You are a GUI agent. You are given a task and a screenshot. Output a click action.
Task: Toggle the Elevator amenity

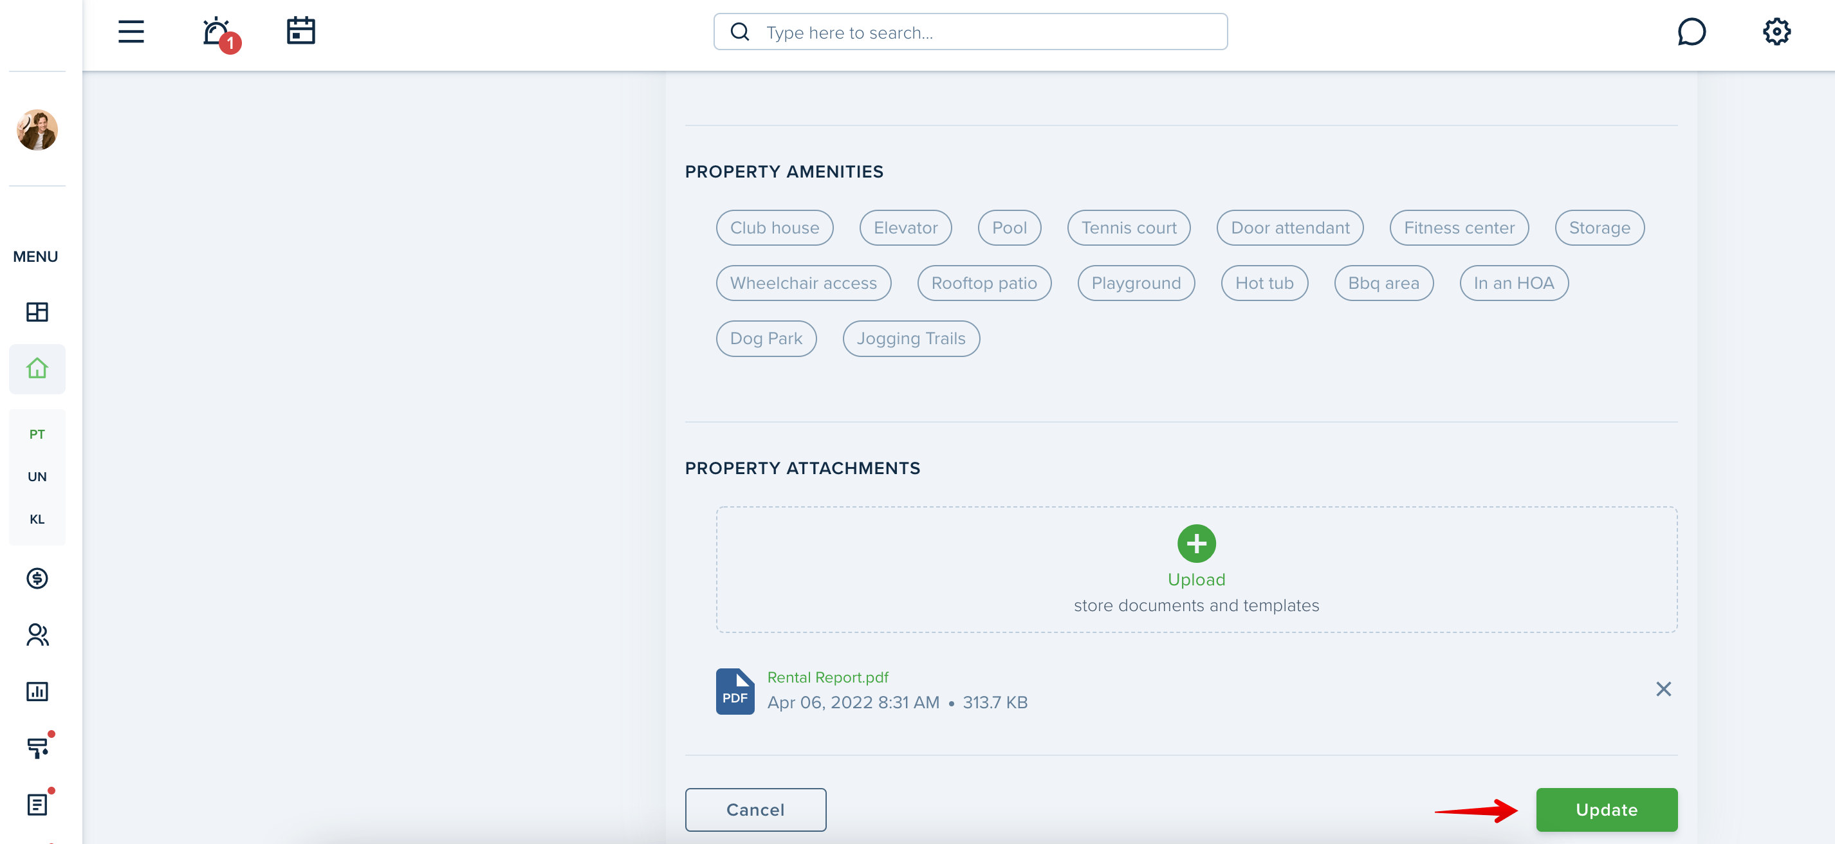click(x=905, y=228)
